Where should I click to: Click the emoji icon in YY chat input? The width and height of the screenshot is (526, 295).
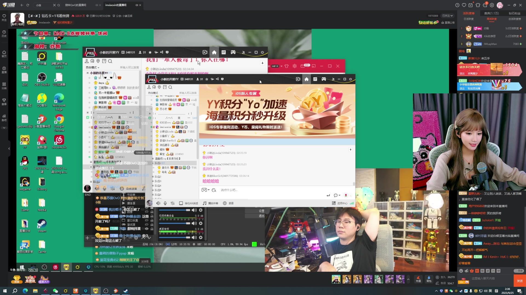pos(214,190)
